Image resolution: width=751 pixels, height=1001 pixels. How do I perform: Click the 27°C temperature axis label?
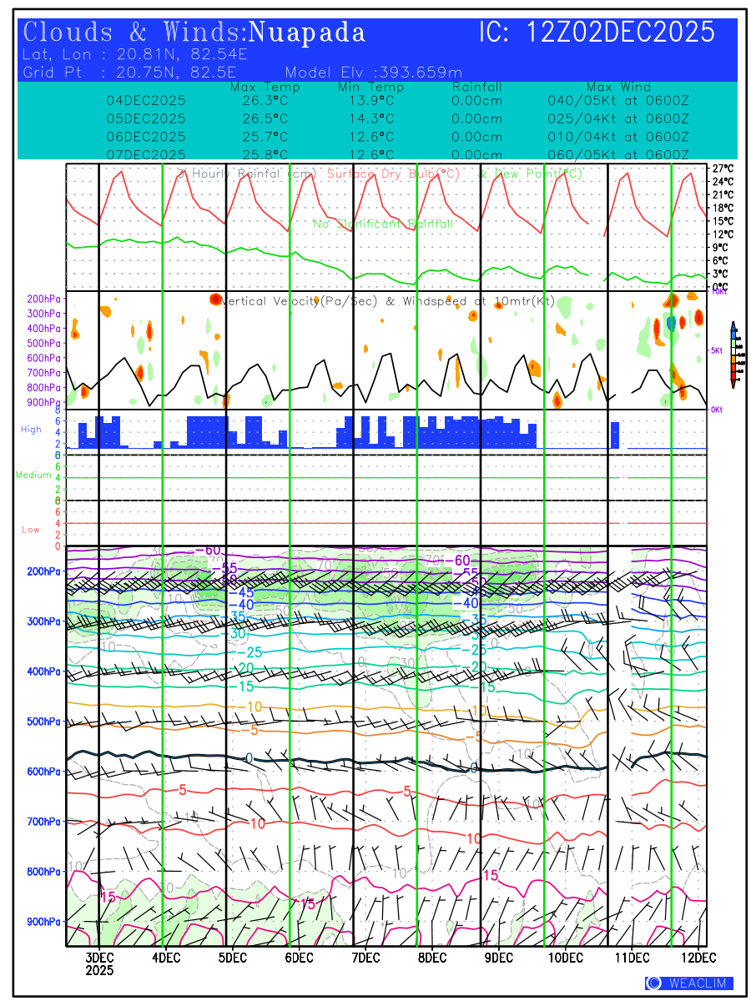point(722,169)
